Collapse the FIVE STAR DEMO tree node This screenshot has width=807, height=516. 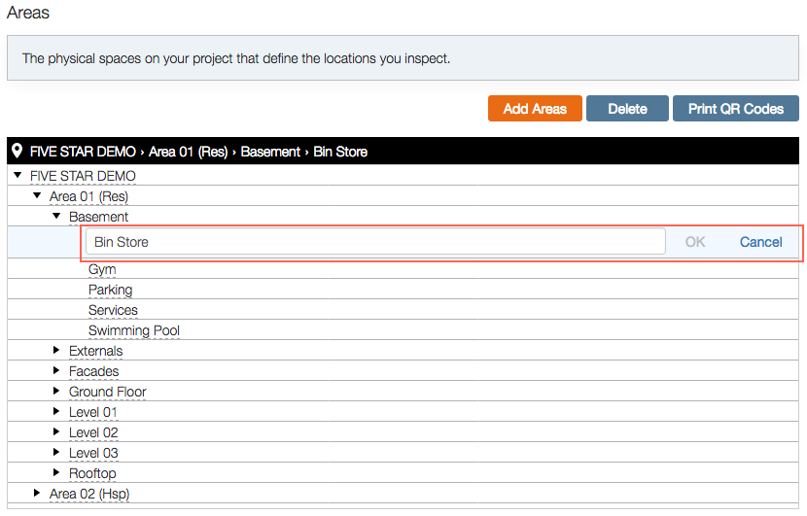click(18, 176)
